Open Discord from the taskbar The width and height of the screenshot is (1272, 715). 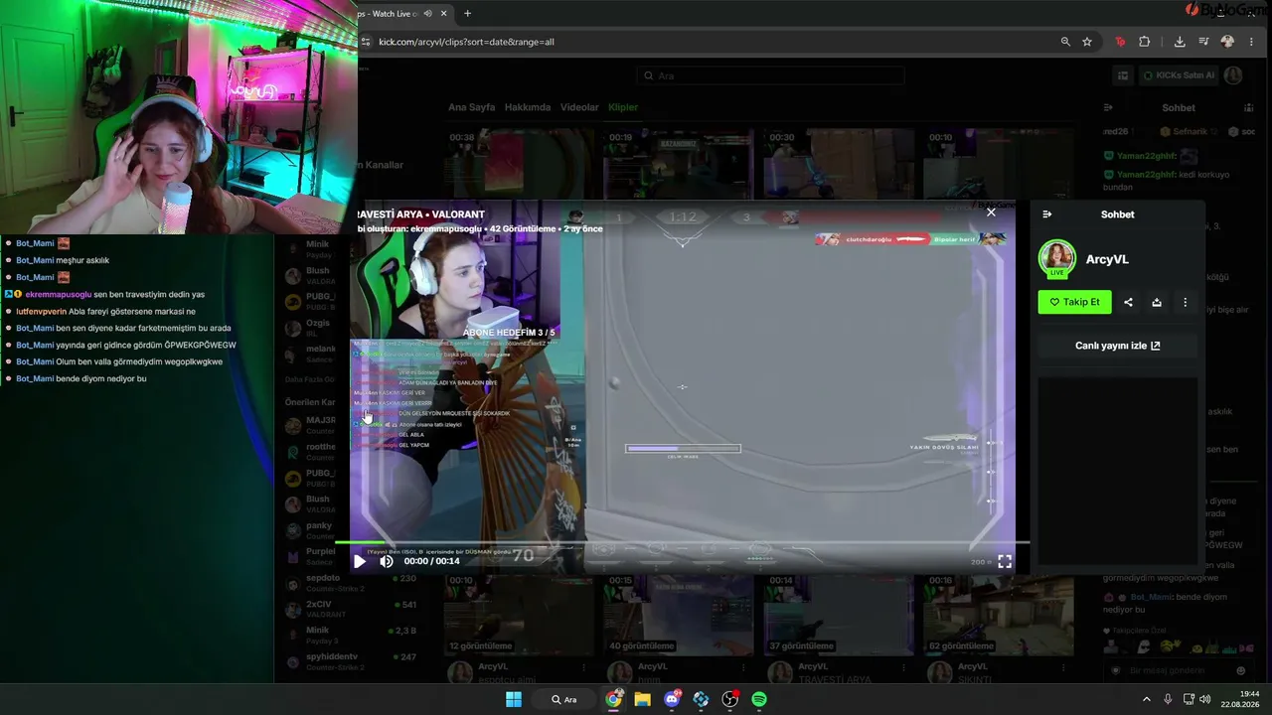point(672,699)
